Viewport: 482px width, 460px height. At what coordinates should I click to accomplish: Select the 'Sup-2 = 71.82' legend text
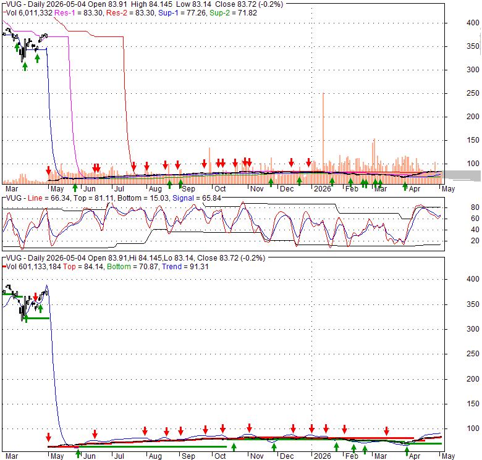(x=234, y=13)
